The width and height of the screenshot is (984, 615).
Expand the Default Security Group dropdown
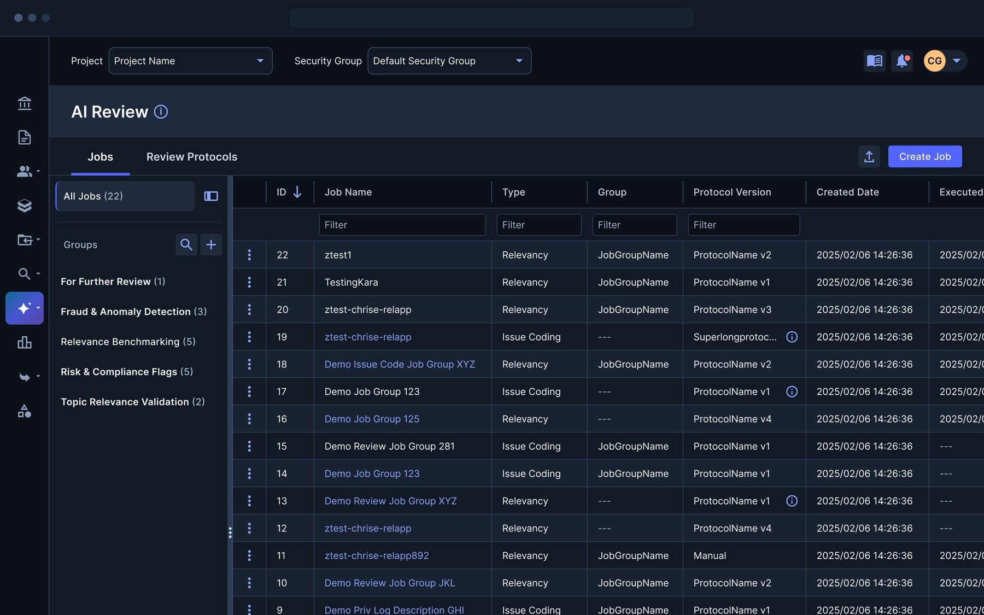(x=449, y=61)
